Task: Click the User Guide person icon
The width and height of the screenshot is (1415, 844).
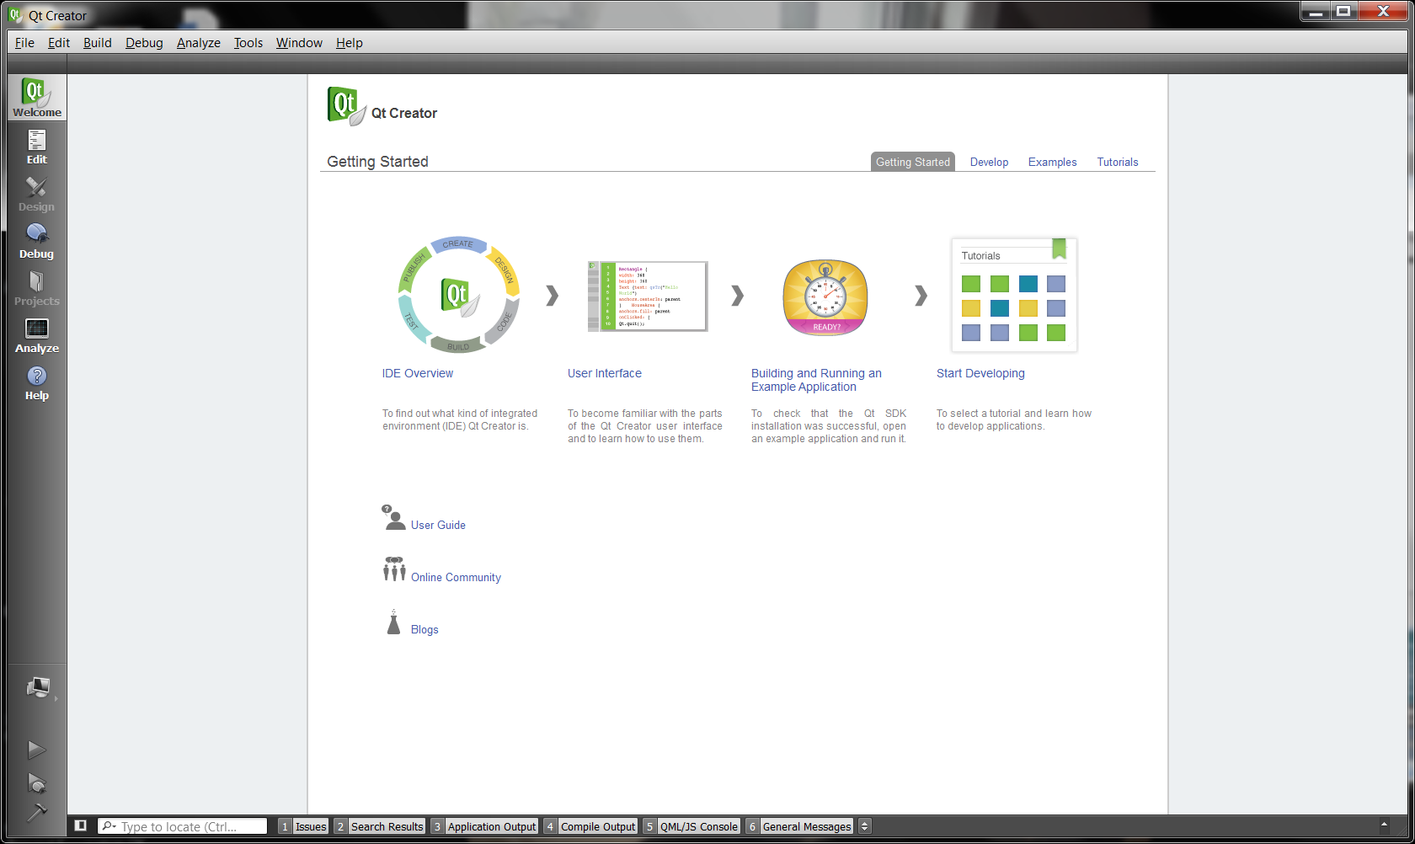Action: click(x=393, y=517)
